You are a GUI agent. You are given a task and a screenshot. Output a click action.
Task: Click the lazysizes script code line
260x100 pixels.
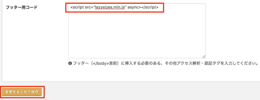tap(115, 7)
